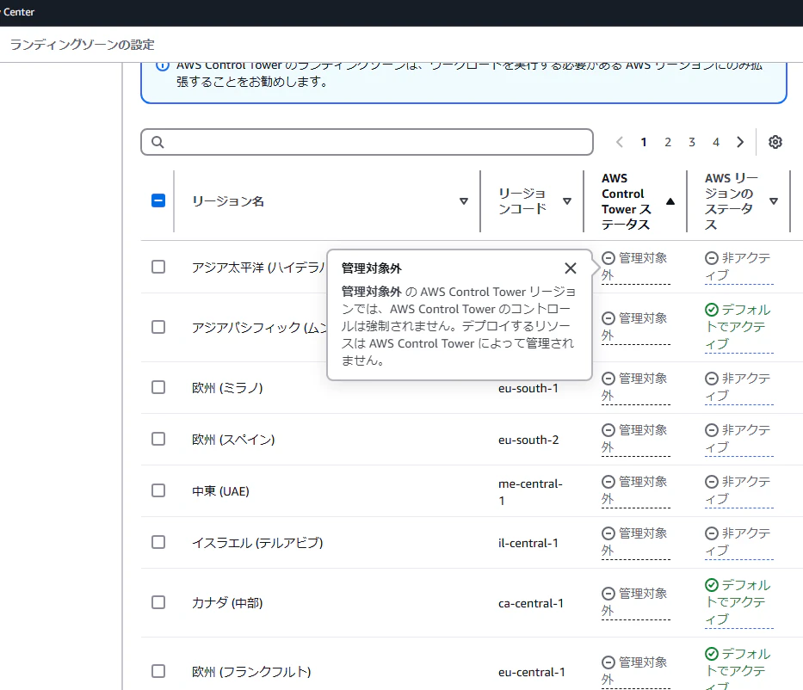Click the 欧州 (フランクフルト) region name
This screenshot has height=690, width=803.
point(251,672)
